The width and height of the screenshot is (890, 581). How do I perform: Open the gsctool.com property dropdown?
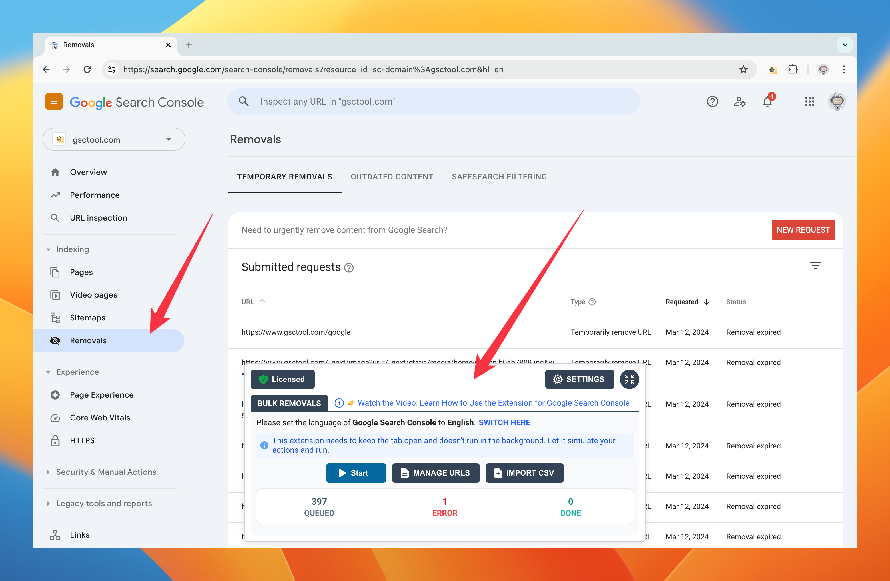click(114, 139)
